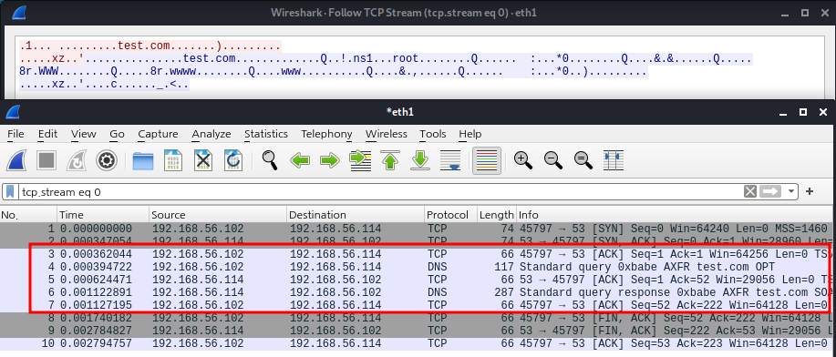Sort by the Protocol column header
This screenshot has width=836, height=357.
(x=450, y=215)
